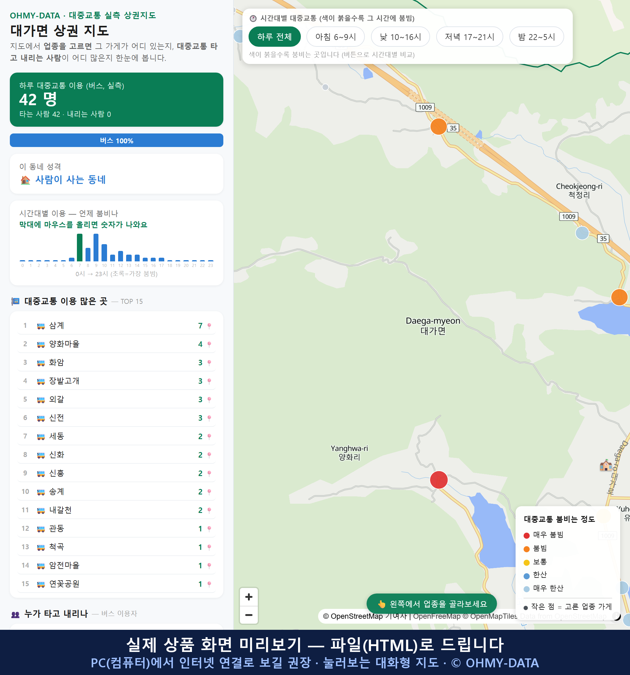Image resolution: width=630 pixels, height=675 pixels.
Task: Locate 송계 stop with its pin icon
Action: (209, 492)
